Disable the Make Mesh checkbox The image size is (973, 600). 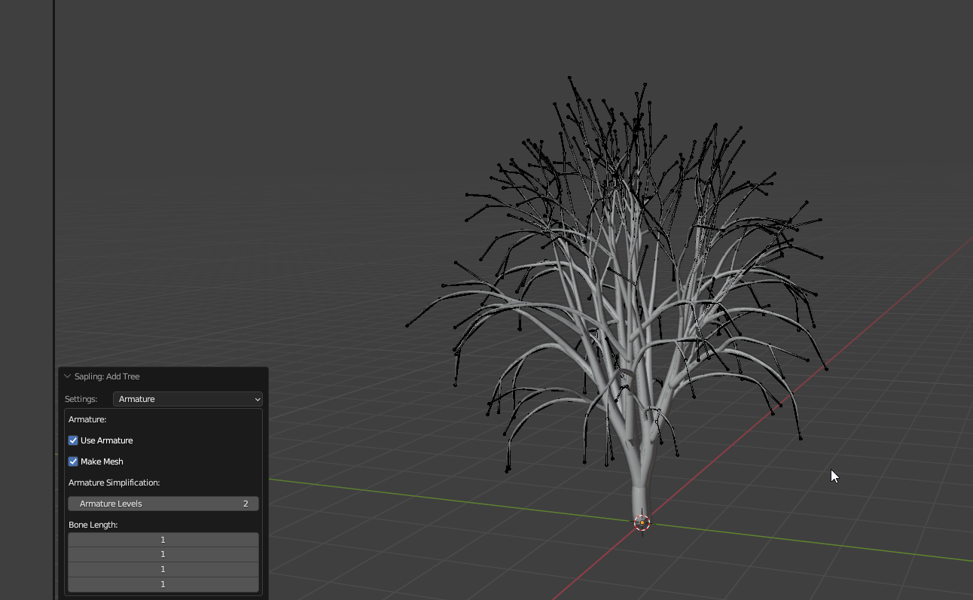click(73, 461)
